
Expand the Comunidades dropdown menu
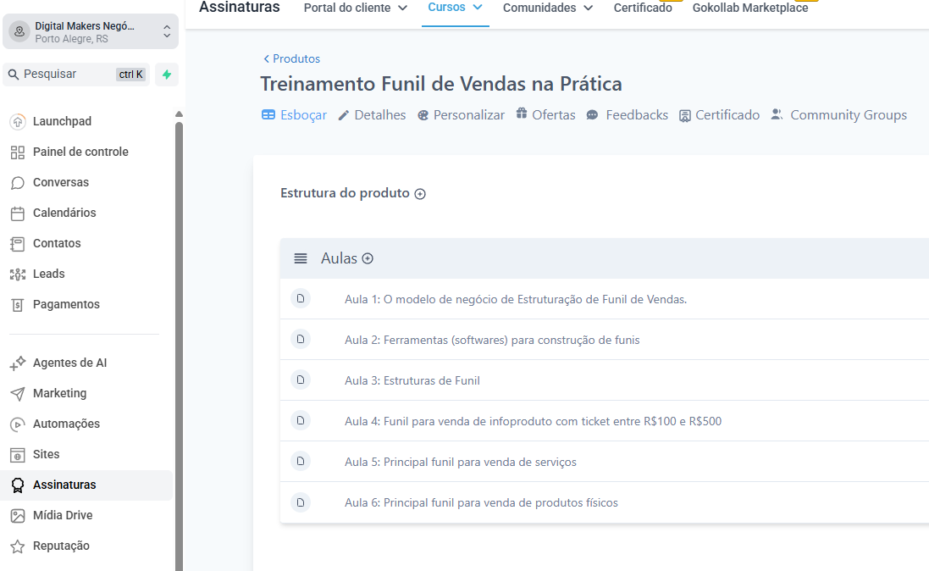[x=548, y=8]
